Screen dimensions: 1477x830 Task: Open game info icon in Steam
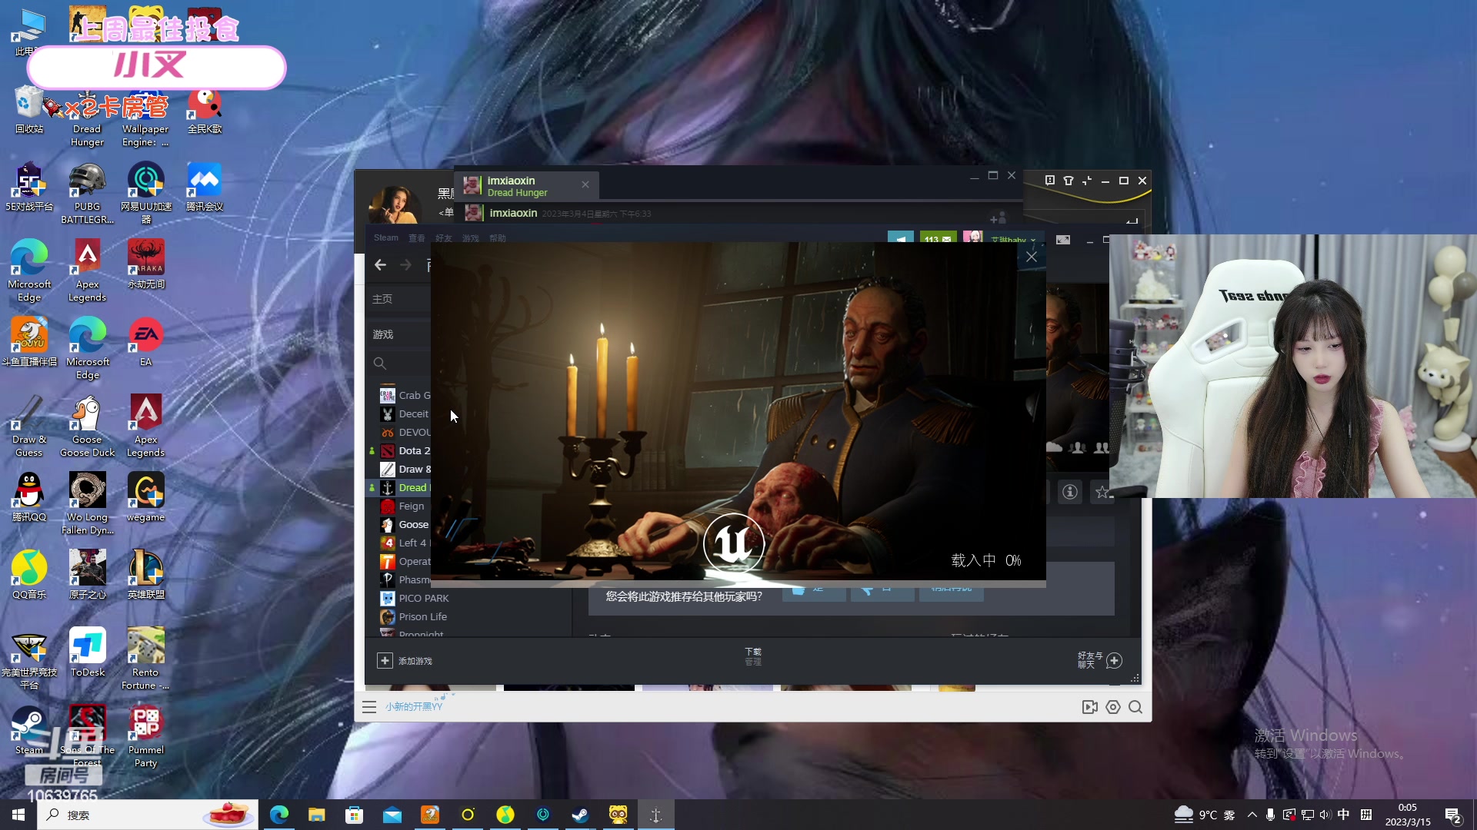tap(1070, 492)
